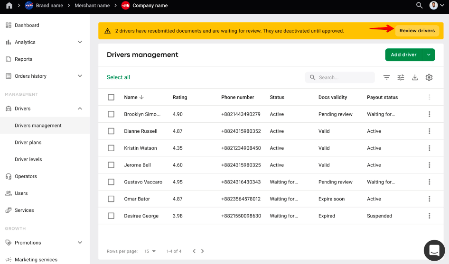Image resolution: width=449 pixels, height=264 pixels.
Task: Open column tuning sliders icon
Action: pyautogui.click(x=401, y=77)
